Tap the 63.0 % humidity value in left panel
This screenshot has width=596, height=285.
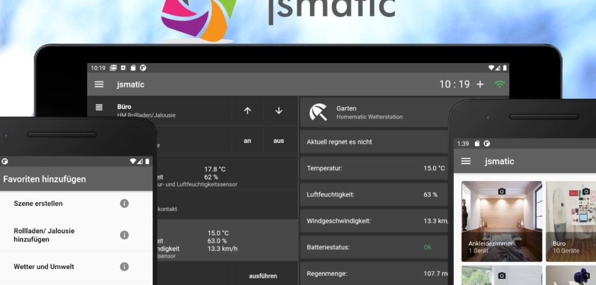coord(217,241)
